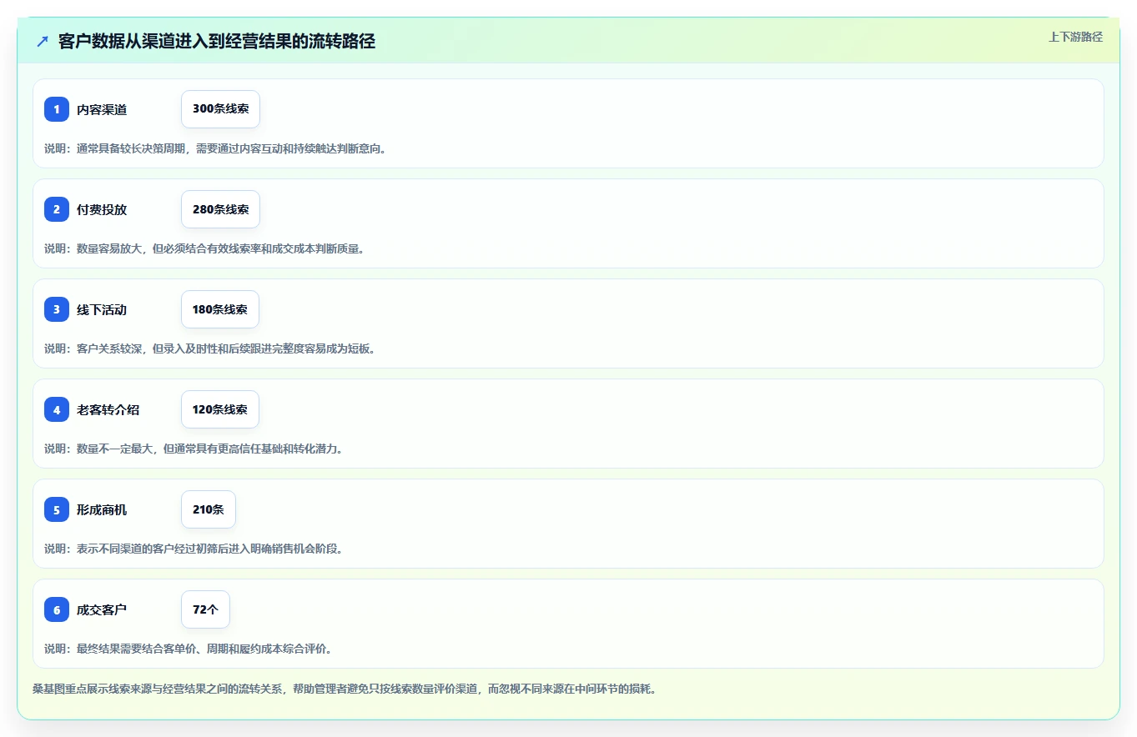This screenshot has height=737, width=1137.
Task: Click the step number 1 badge
Action: coord(57,109)
